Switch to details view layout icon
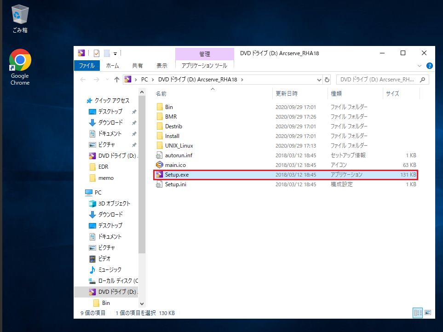The image size is (443, 332). coord(418,313)
